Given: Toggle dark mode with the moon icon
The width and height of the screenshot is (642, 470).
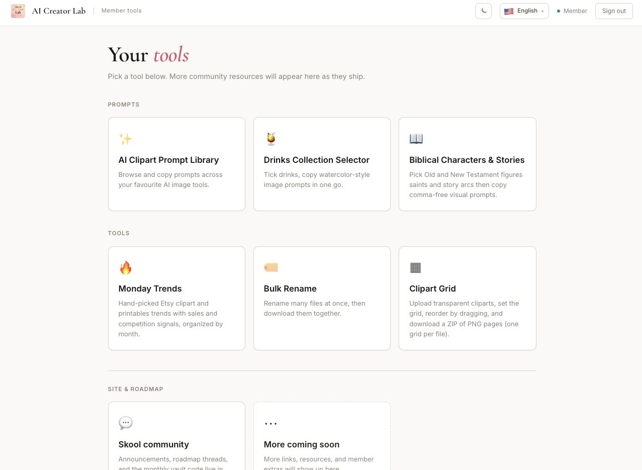Looking at the screenshot, I should coord(483,11).
